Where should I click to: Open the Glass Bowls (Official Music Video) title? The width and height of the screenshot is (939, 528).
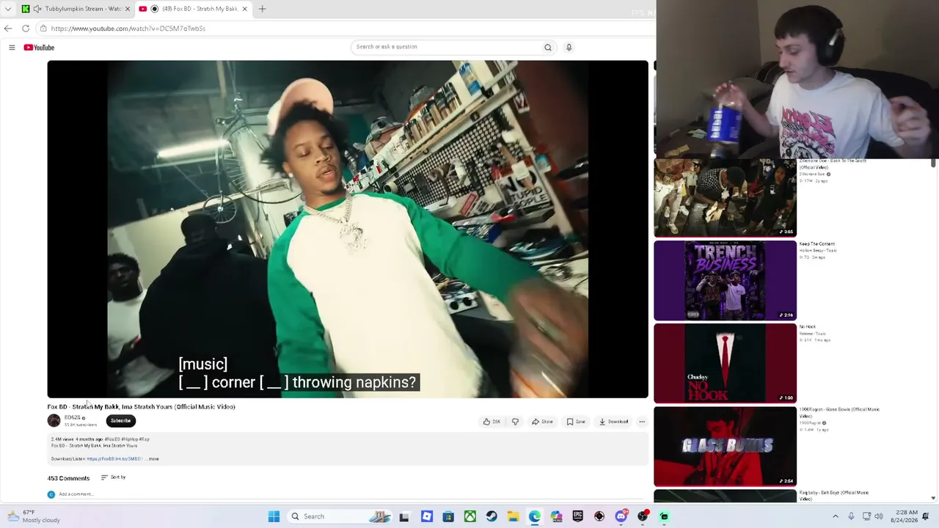coord(839,412)
